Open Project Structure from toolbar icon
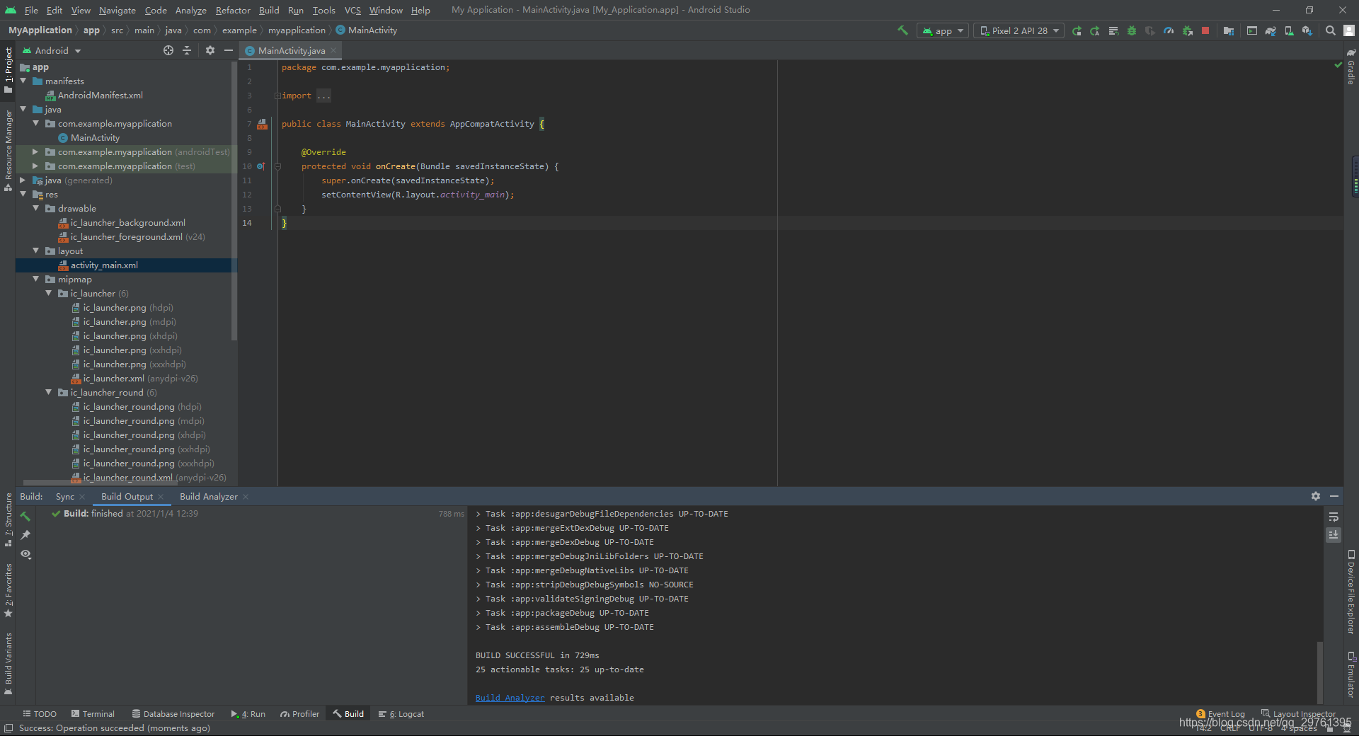The width and height of the screenshot is (1359, 736). (1229, 31)
